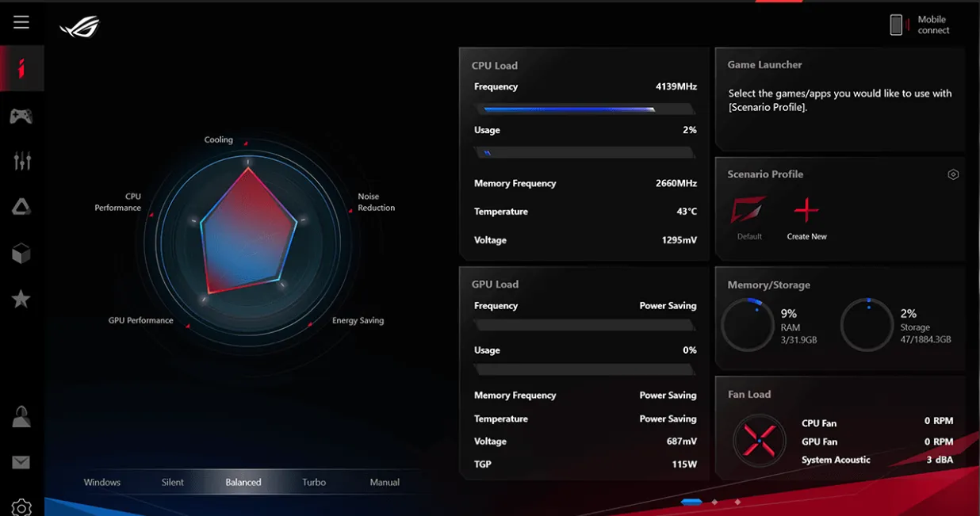Open the system tuning sliders icon
This screenshot has height=516, width=980.
22,161
